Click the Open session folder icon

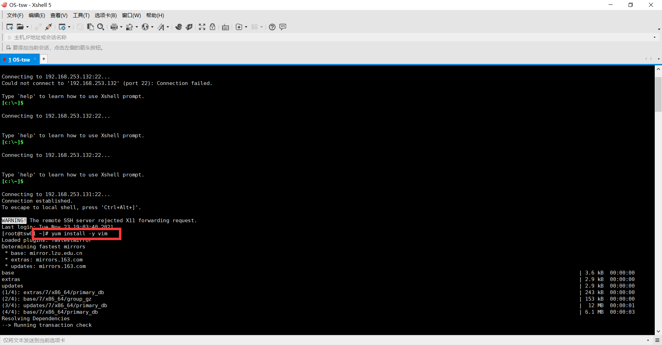(x=20, y=27)
